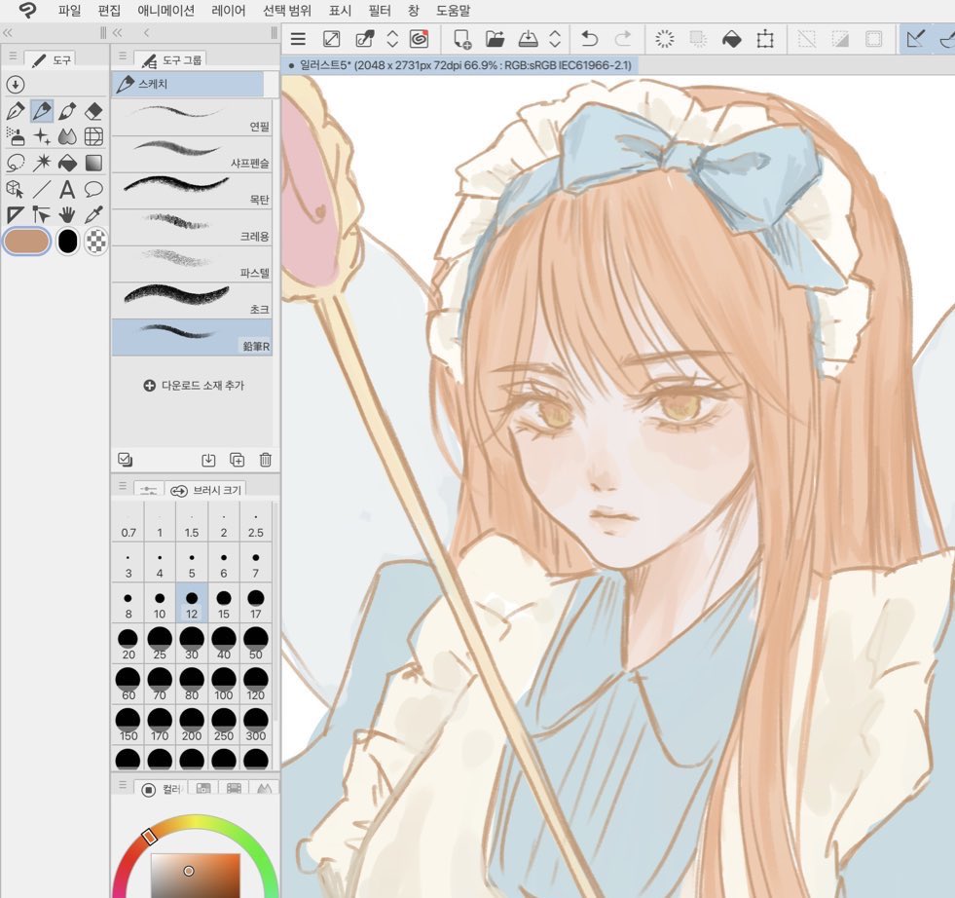
Task: Pick brush size 100
Action: (224, 684)
